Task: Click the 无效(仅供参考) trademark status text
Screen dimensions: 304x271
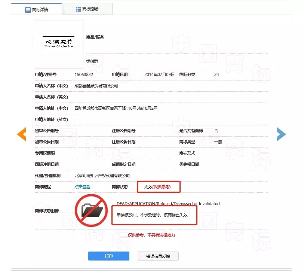Action: pyautogui.click(x=159, y=187)
